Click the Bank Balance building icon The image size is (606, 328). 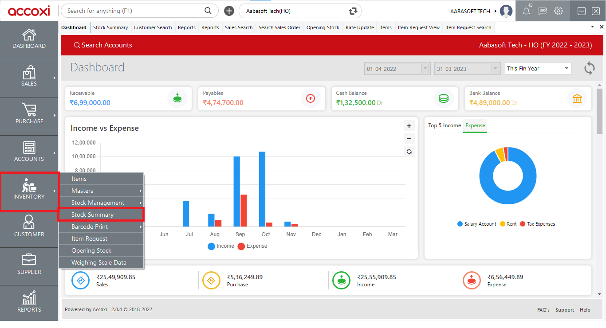pos(577,98)
